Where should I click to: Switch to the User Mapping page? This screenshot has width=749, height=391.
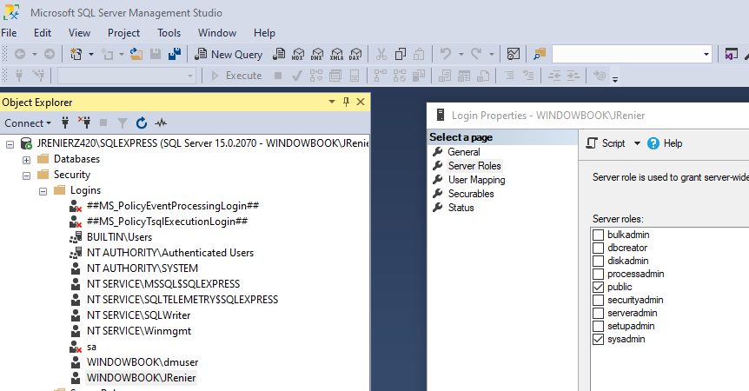pos(477,180)
